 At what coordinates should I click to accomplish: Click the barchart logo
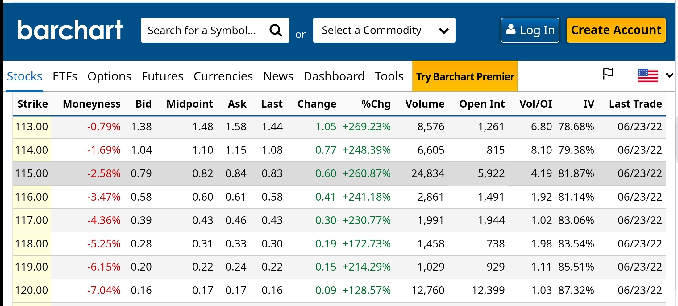click(70, 30)
